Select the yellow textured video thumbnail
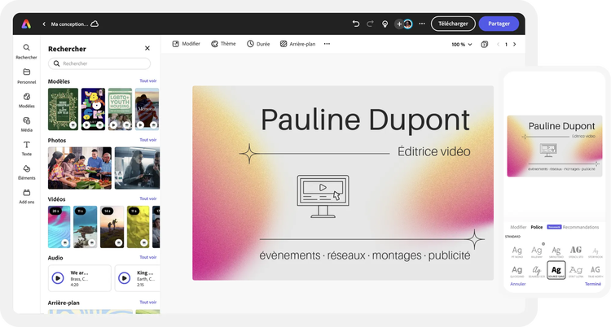The height and width of the screenshot is (327, 611). coord(138,227)
